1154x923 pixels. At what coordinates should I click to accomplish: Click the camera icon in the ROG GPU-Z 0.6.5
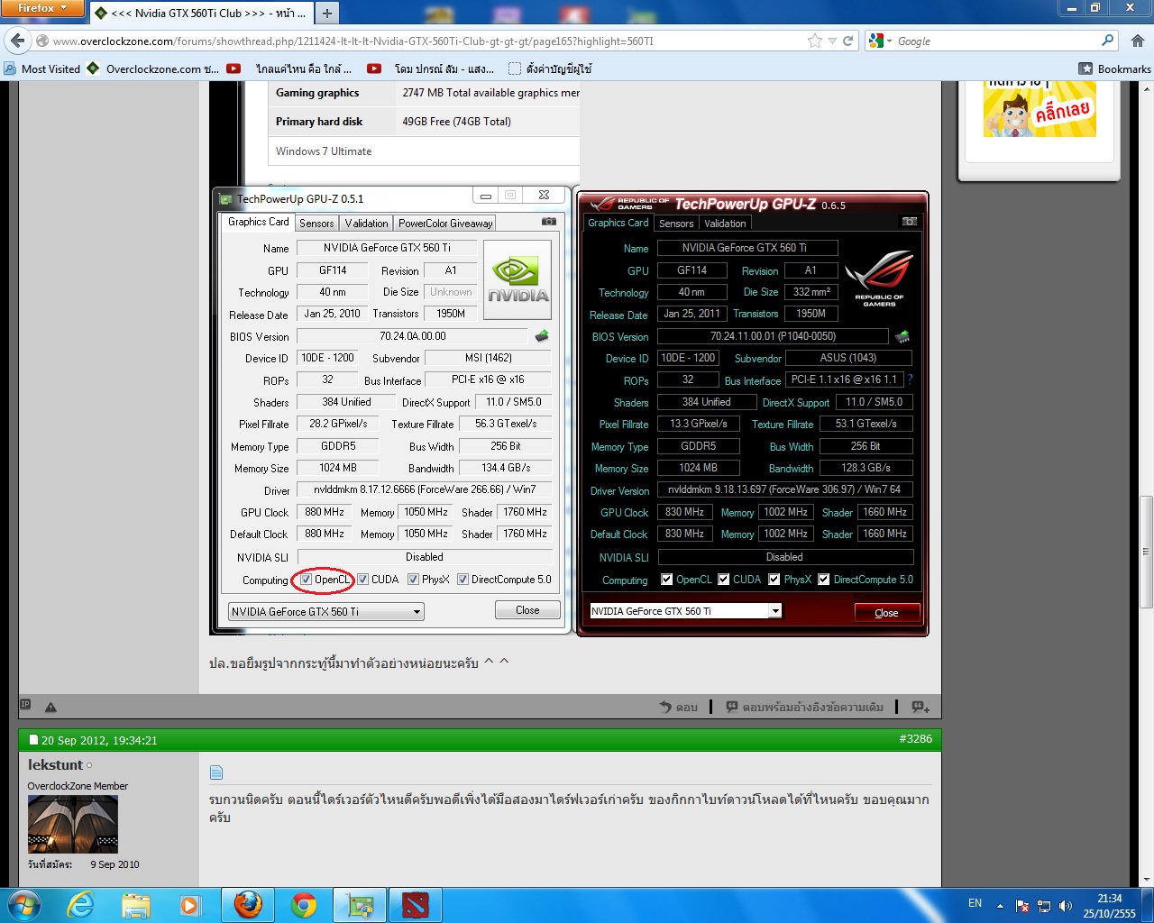(x=910, y=222)
